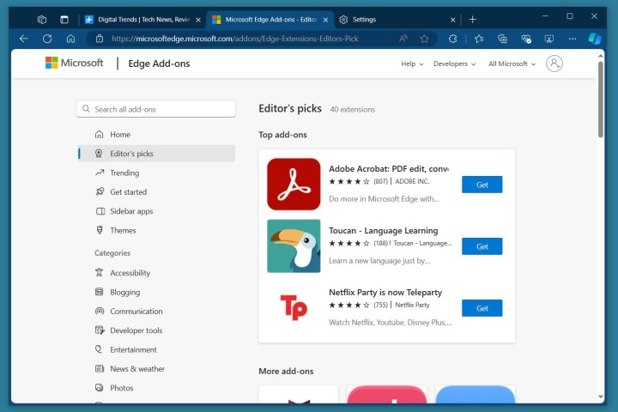Add this page to favorites with the star icon

424,39
